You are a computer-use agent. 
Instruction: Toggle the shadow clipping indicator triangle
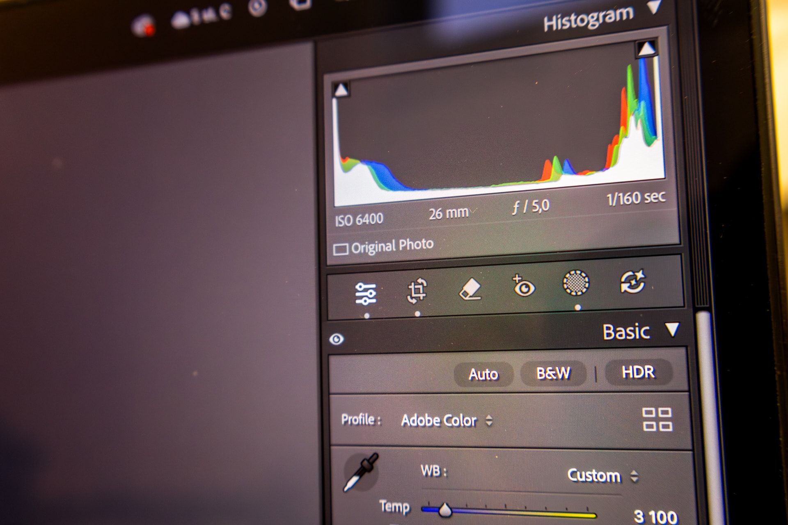coord(341,90)
